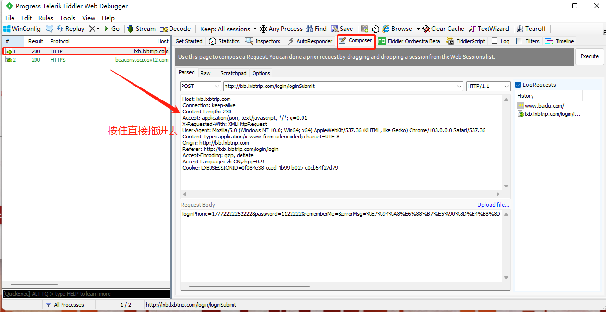Click headers area scroll-down arrow
Image resolution: width=606 pixels, height=312 pixels.
506,187
